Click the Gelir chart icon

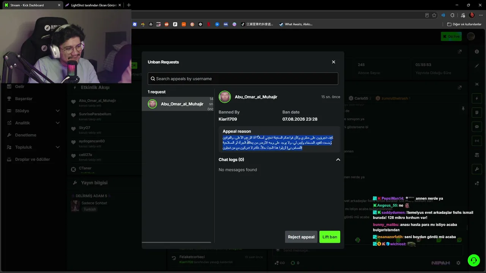coord(9,86)
